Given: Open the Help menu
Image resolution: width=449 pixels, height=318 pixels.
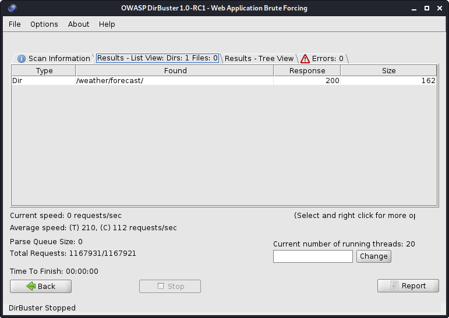Looking at the screenshot, I should [107, 24].
